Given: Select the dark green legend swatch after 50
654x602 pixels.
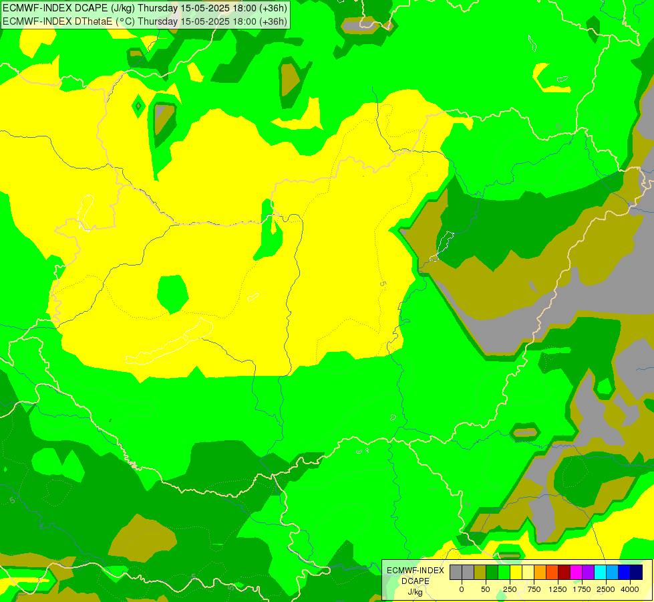Looking at the screenshot, I should pyautogui.click(x=492, y=572).
